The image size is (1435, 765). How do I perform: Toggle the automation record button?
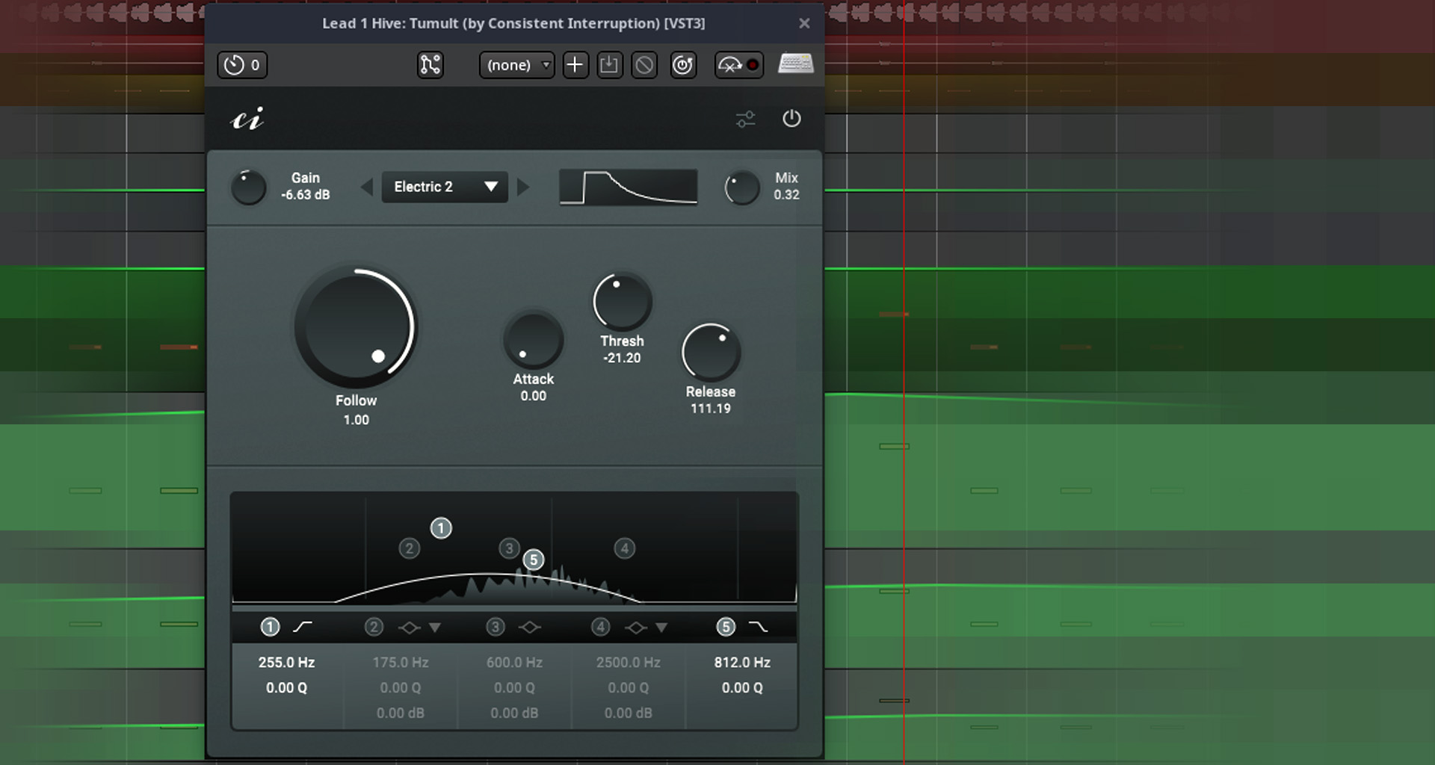click(x=739, y=65)
